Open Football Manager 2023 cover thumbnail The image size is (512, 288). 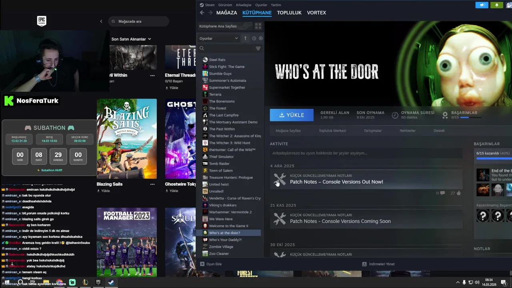127,242
